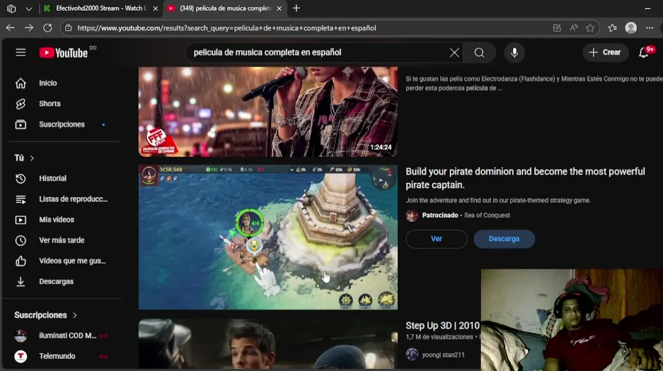The image size is (663, 371).
Task: Expand the Tú section chevron
Action: (x=32, y=158)
